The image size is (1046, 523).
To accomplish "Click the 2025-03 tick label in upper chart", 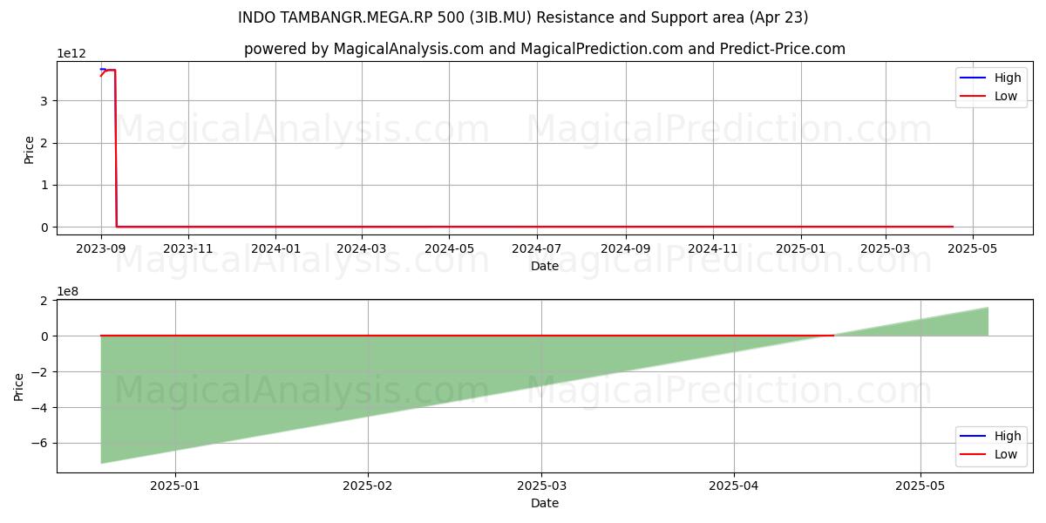I will click(x=886, y=248).
